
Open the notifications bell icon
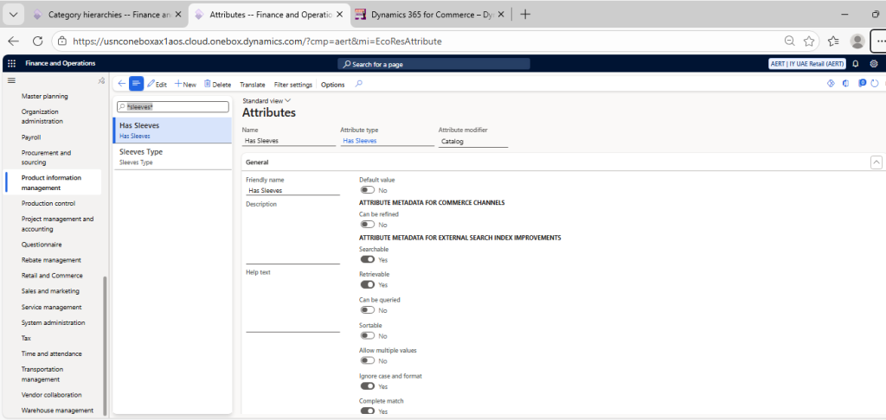856,64
